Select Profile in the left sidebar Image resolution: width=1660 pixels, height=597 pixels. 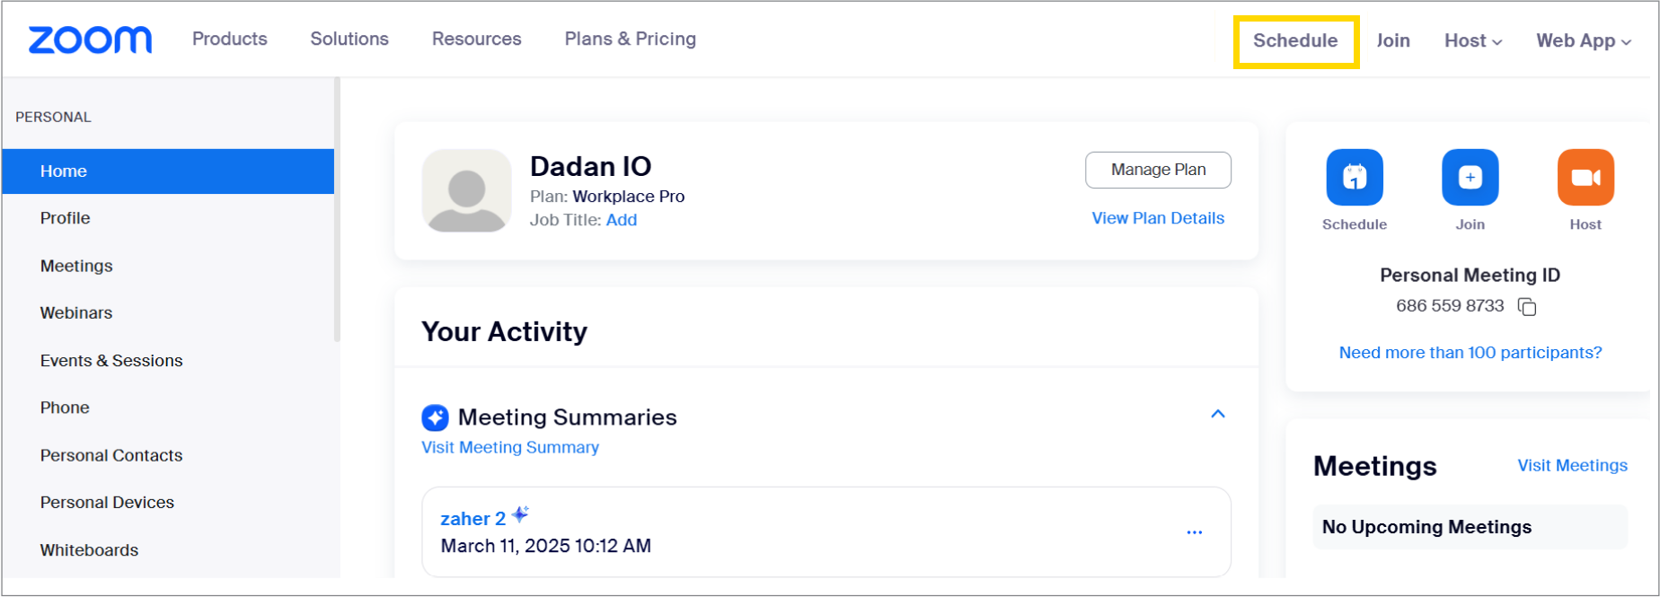65,218
